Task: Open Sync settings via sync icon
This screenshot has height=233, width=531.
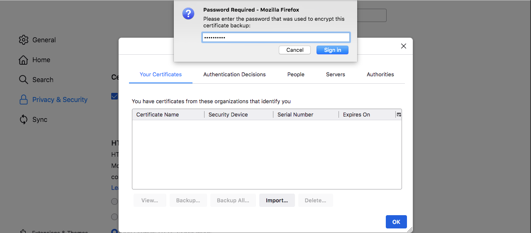Action: click(x=24, y=119)
